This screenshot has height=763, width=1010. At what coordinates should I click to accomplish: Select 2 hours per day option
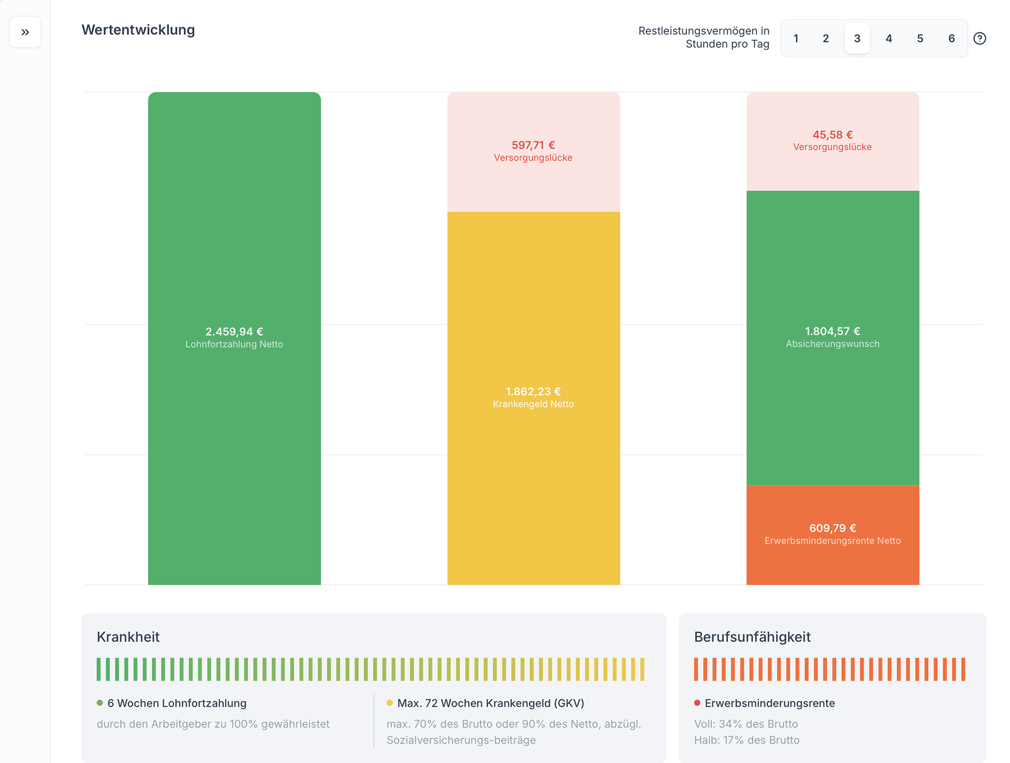[826, 38]
